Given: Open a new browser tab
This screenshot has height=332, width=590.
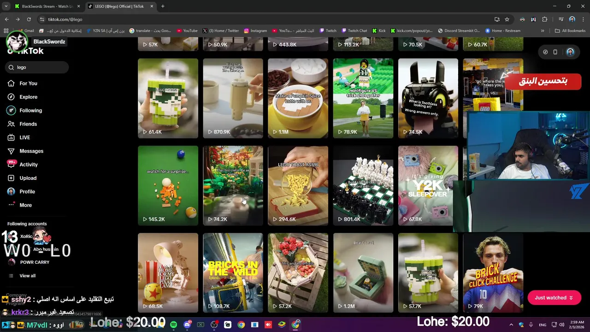Looking at the screenshot, I should point(163,6).
